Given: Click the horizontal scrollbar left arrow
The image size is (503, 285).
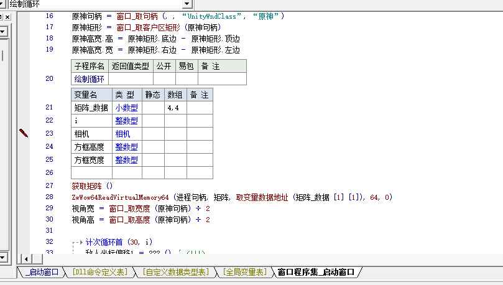Looking at the screenshot, I should (x=25, y=258).
